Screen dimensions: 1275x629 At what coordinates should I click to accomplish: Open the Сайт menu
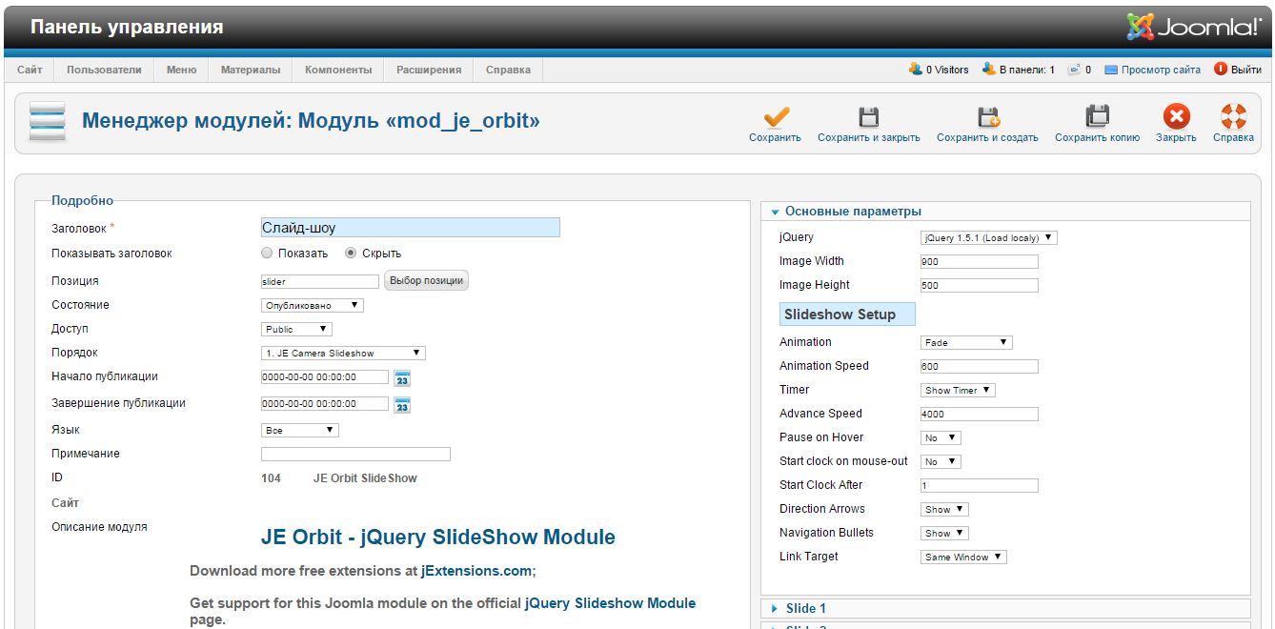pos(30,70)
